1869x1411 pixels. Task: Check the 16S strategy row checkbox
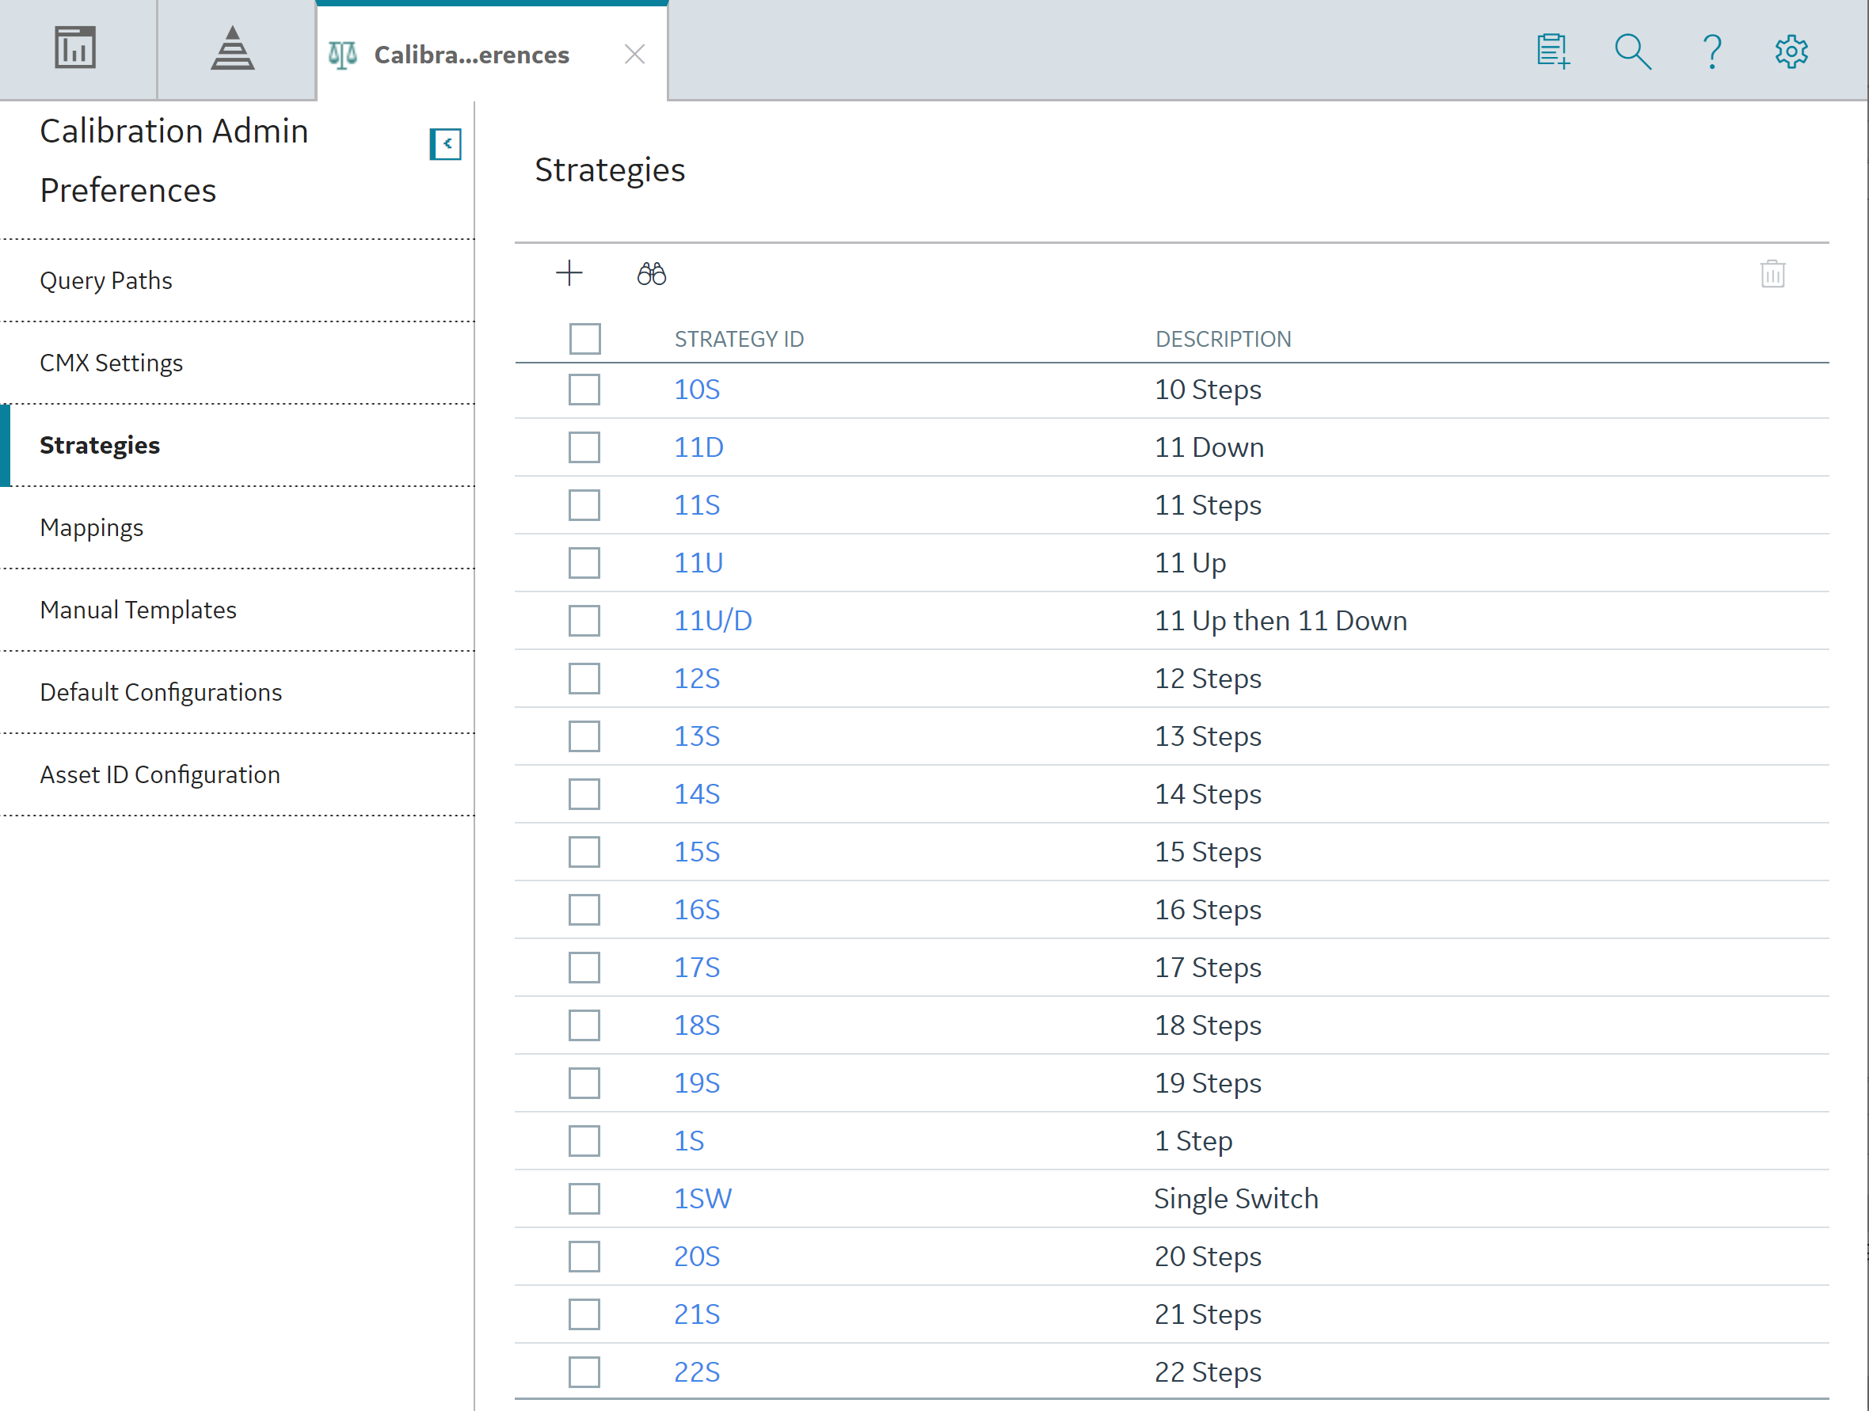(x=584, y=910)
